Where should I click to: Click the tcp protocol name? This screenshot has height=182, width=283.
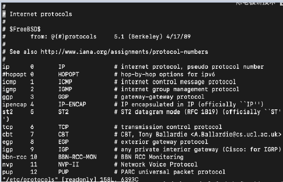pos(8,127)
